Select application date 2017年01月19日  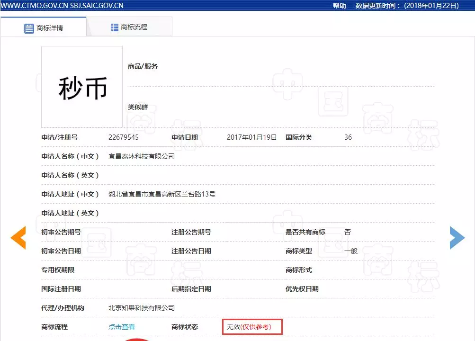(252, 137)
